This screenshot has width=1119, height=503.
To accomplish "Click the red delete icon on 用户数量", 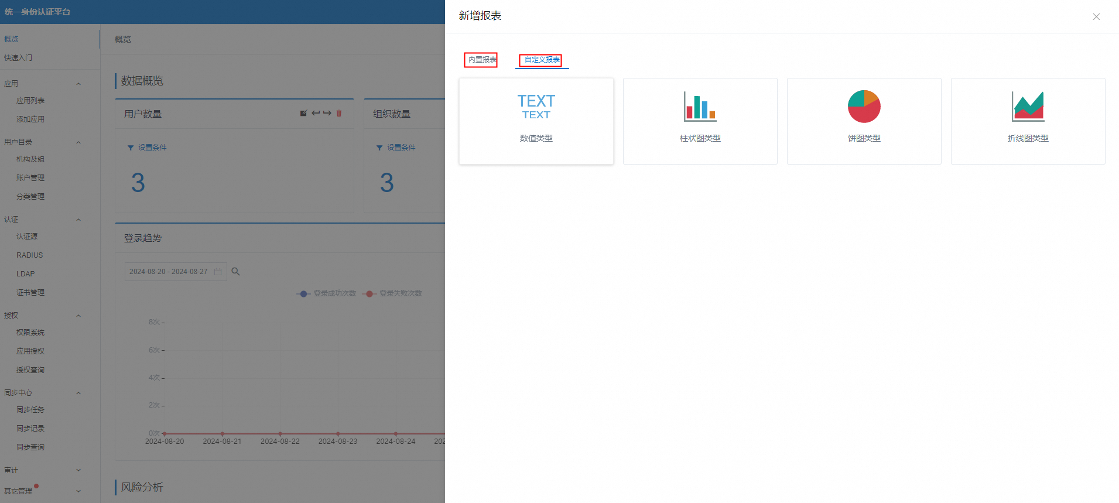I will (339, 113).
